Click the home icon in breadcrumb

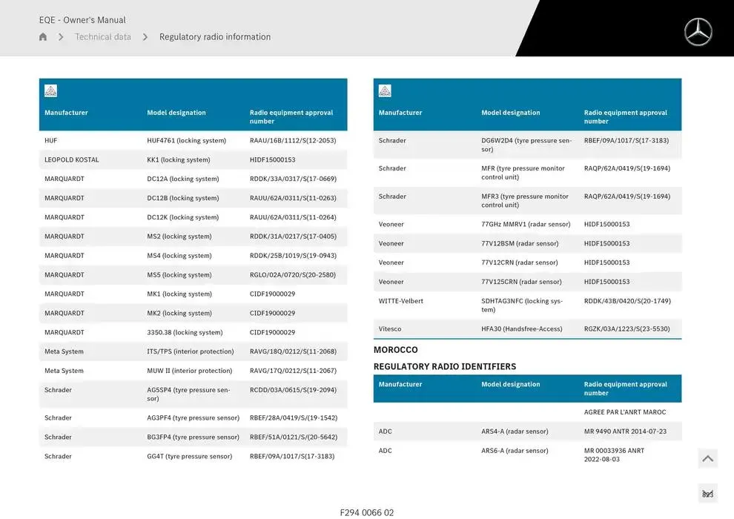(x=43, y=37)
